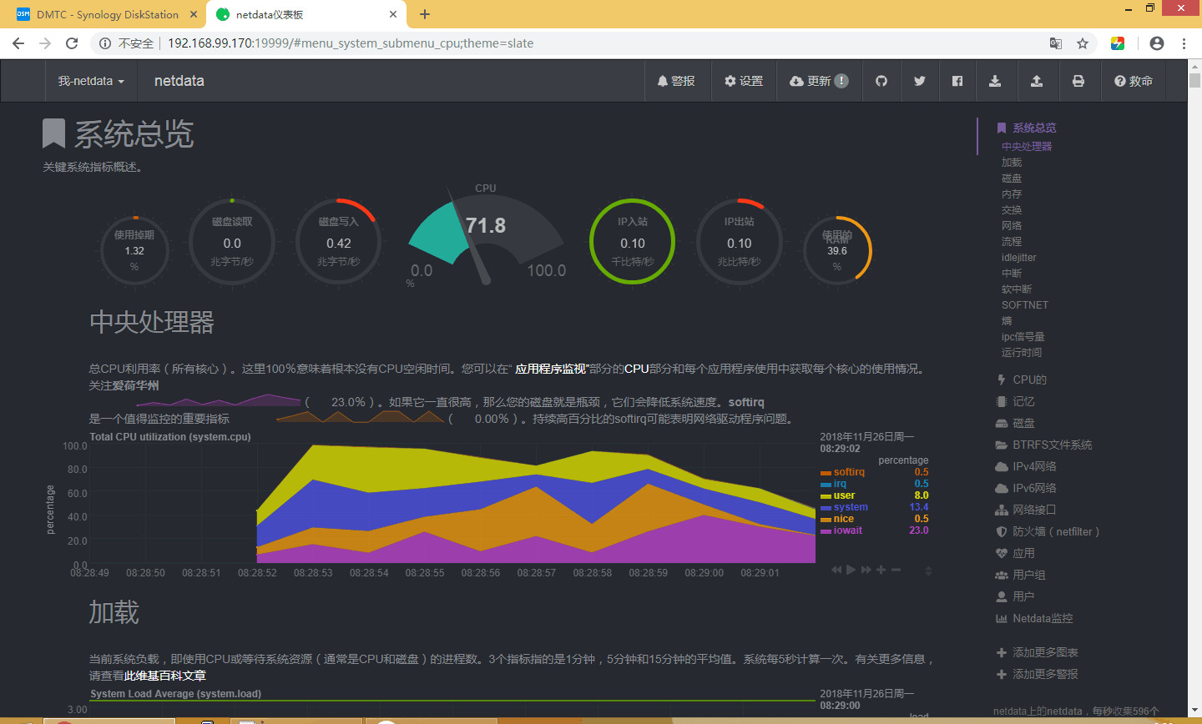Image resolution: width=1202 pixels, height=724 pixels.
Task: Click the download snapshot icon in navbar
Action: tap(995, 81)
